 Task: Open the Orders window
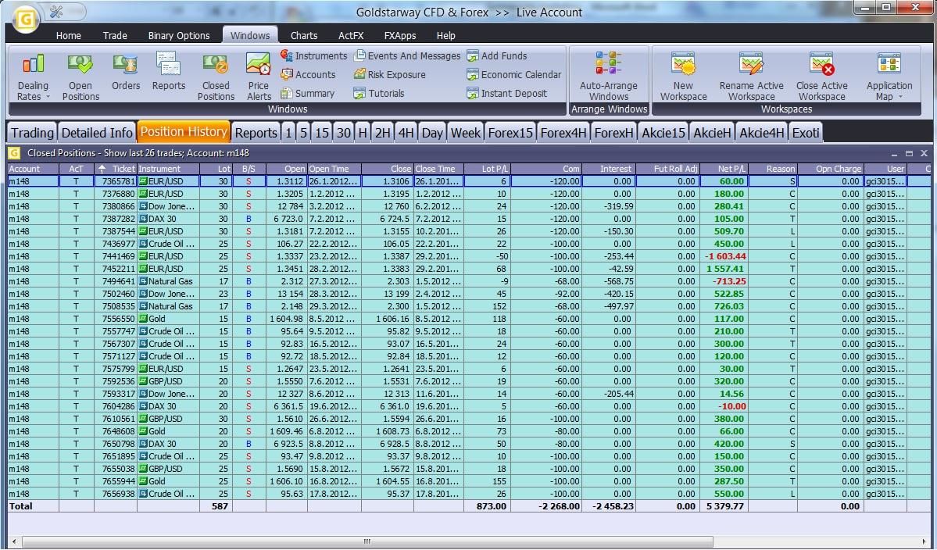pos(126,72)
